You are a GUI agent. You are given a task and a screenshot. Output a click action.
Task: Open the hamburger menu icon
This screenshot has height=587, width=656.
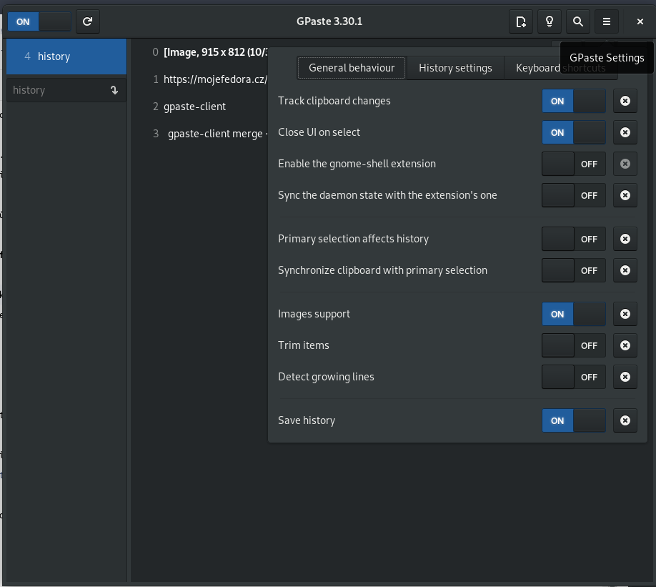pyautogui.click(x=607, y=21)
